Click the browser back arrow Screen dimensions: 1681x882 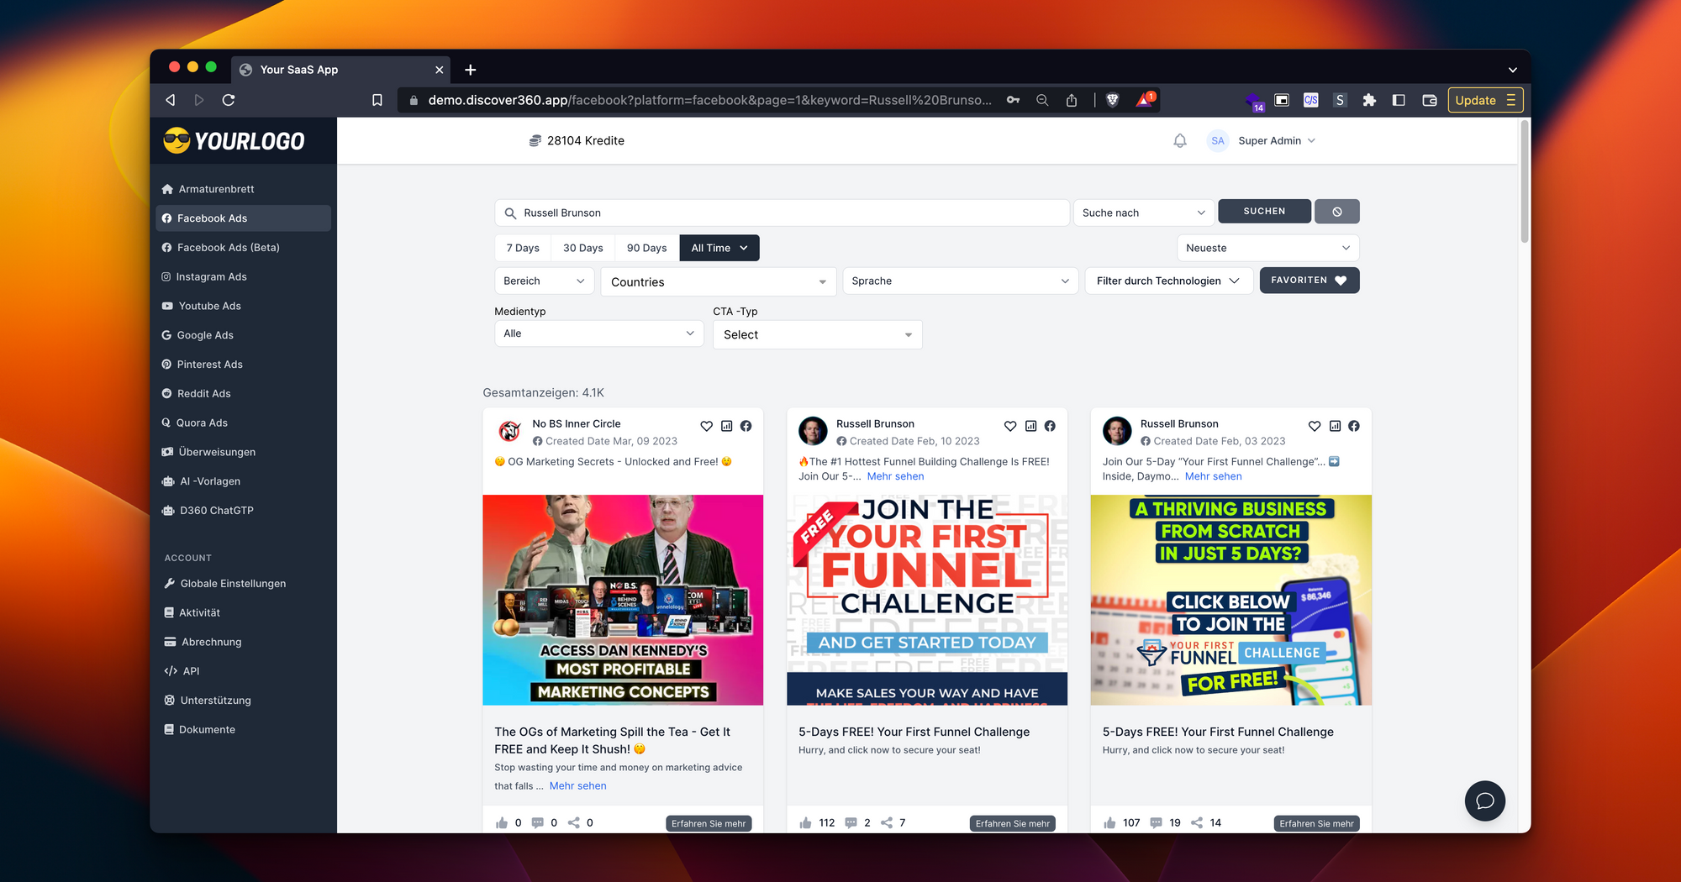coord(171,100)
